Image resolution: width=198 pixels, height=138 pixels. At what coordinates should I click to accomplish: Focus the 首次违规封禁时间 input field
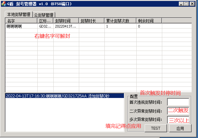(x=178, y=102)
